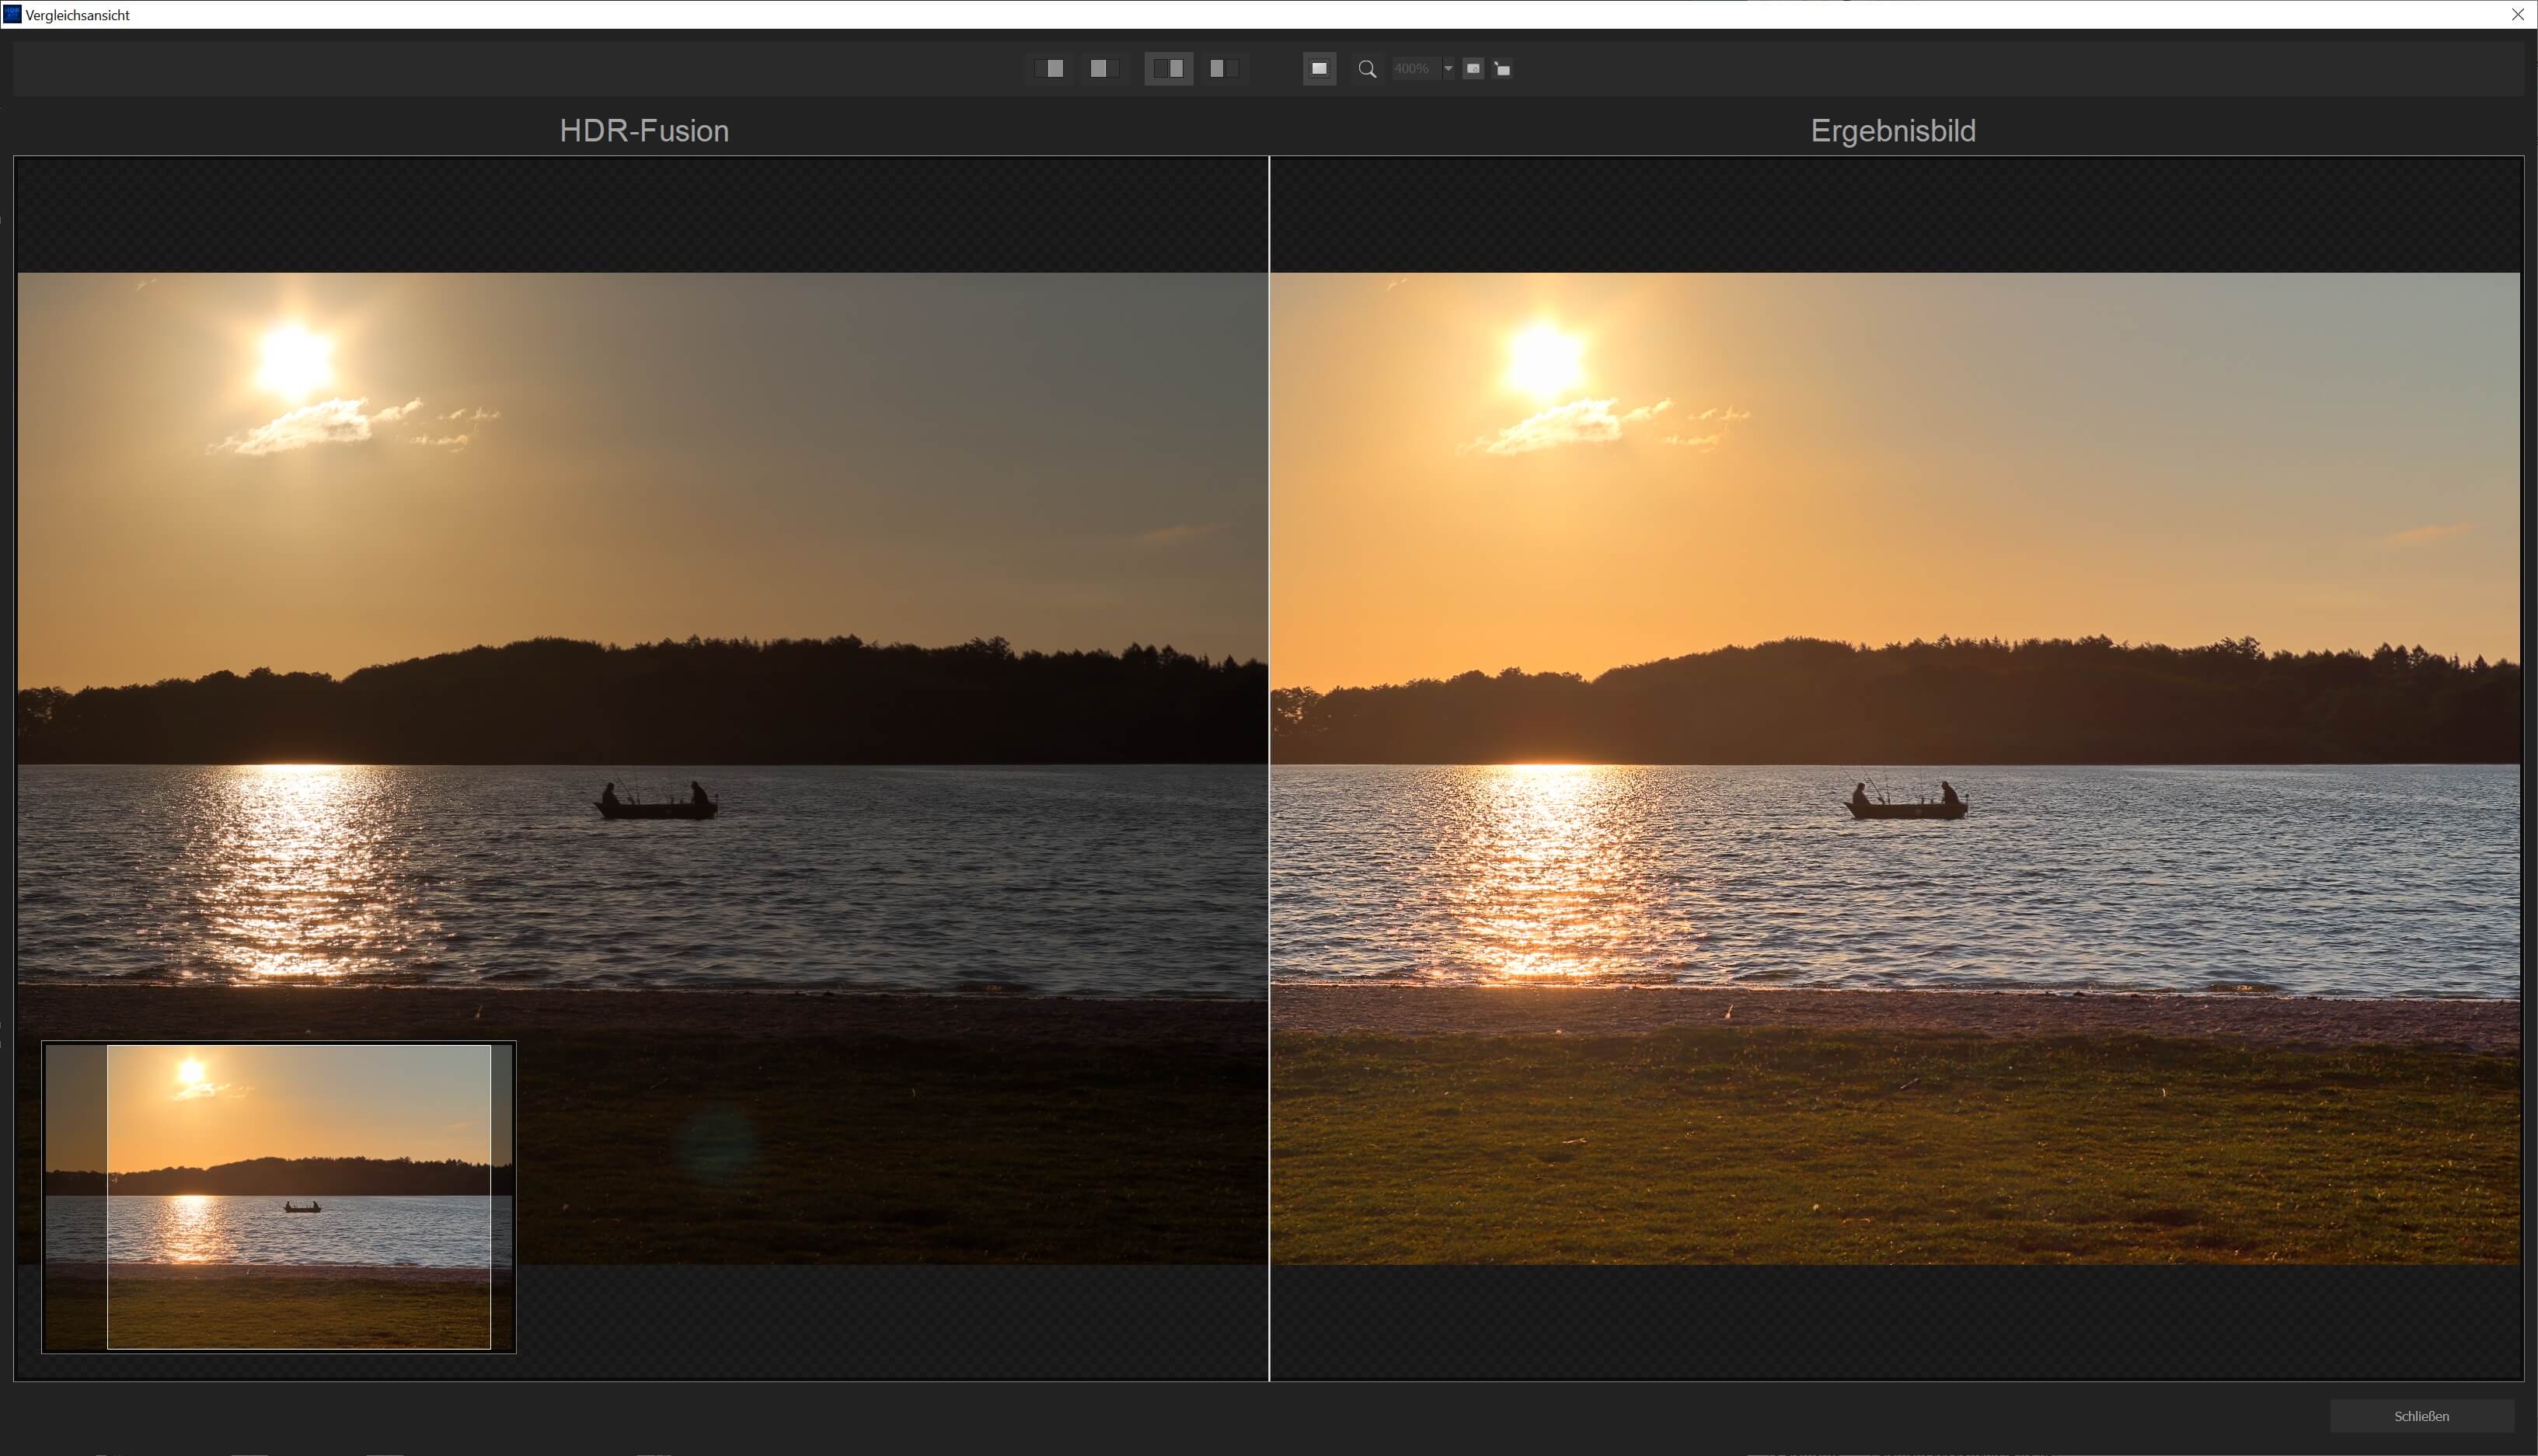Click the arrow-window icon at toolbar end

click(x=1502, y=69)
